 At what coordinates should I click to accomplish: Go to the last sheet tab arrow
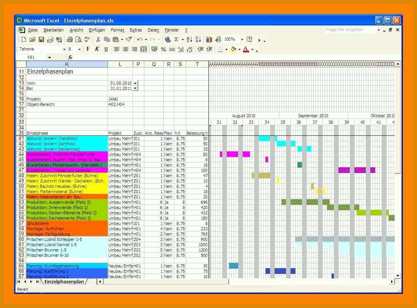(x=37, y=281)
